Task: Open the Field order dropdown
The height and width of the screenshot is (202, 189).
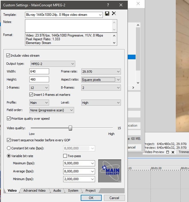Action: [52, 110]
